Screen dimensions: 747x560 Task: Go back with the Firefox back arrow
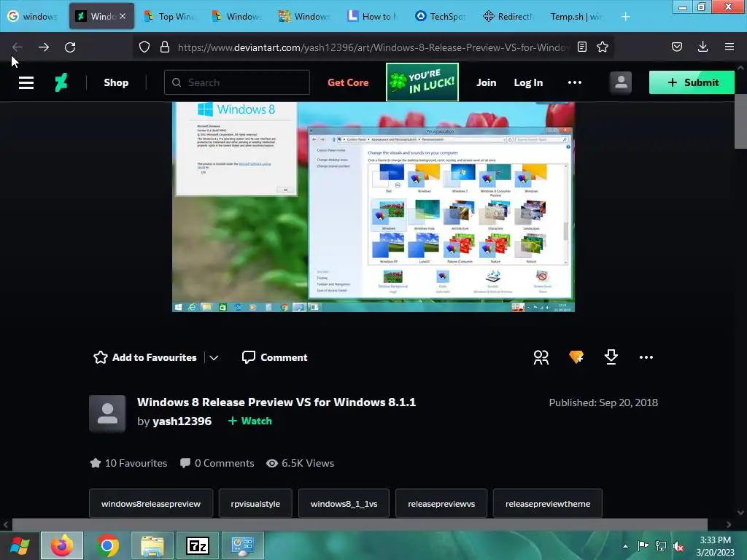click(18, 47)
